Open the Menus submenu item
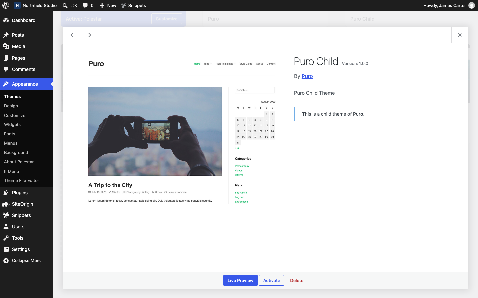This screenshot has height=298, width=478. click(x=11, y=143)
